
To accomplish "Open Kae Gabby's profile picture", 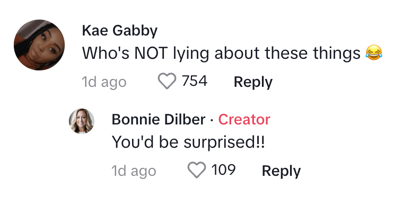I will pyautogui.click(x=39, y=45).
